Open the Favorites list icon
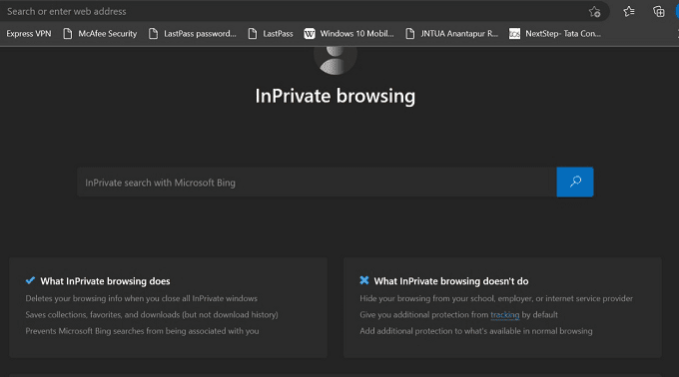Viewport: 679px width, 377px height. pos(629,12)
